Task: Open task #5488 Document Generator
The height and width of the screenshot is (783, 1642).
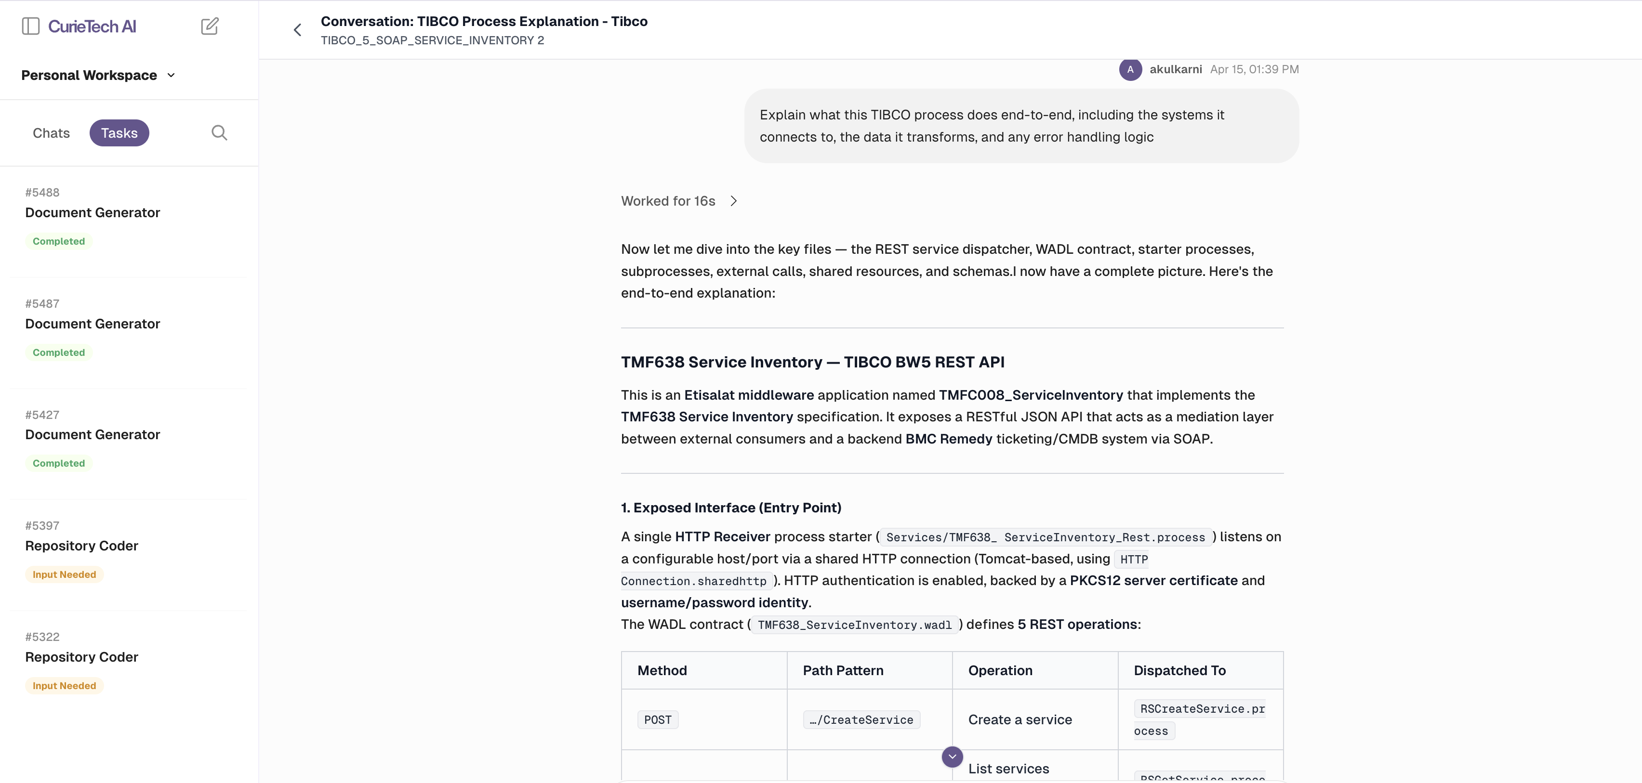Action: 93,213
